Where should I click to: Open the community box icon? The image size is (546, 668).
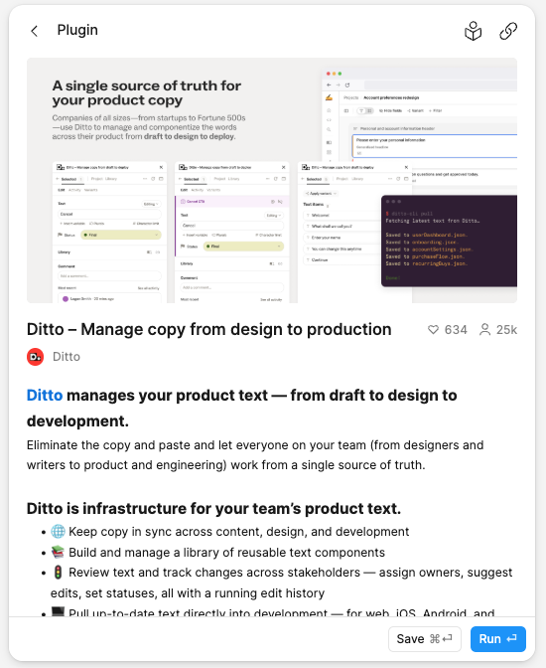click(x=473, y=31)
